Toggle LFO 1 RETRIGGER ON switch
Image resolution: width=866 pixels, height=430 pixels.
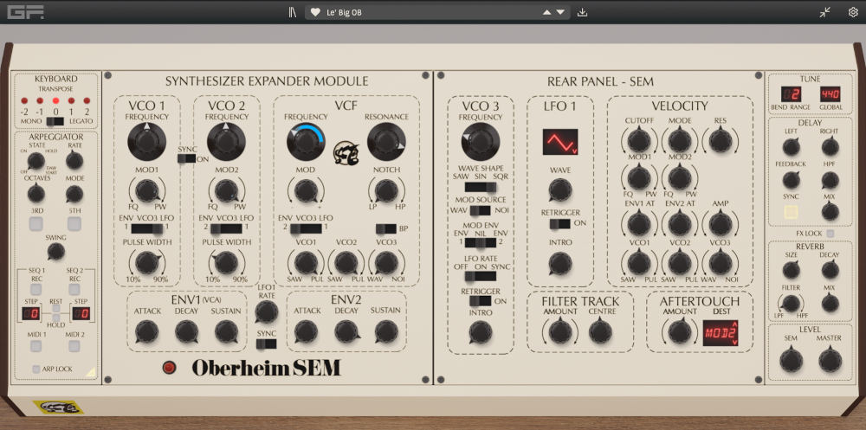(x=560, y=223)
